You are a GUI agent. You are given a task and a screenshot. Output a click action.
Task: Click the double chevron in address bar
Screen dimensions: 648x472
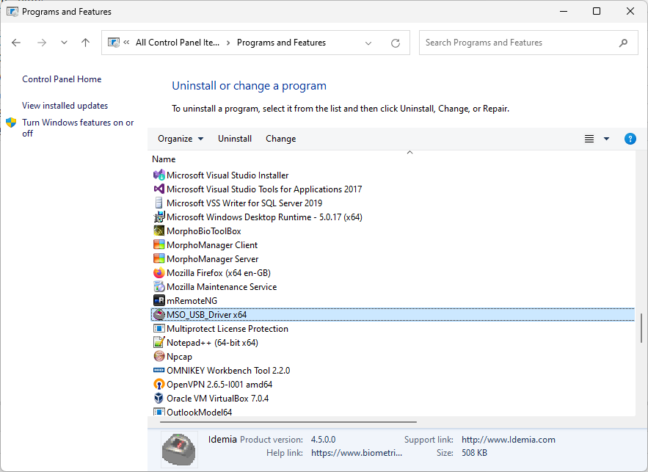click(126, 42)
